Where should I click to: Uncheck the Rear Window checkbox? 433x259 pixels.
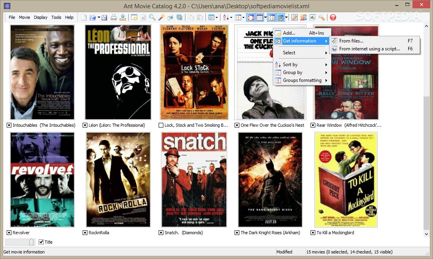pos(313,125)
